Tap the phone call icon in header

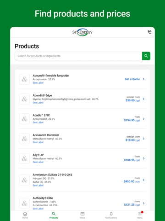[x=149, y=32]
